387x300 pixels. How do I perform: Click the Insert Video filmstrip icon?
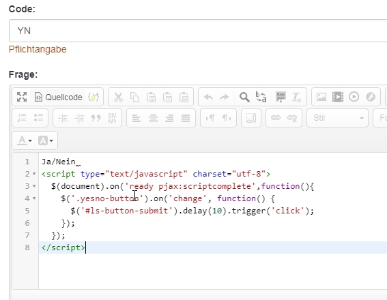click(x=338, y=97)
